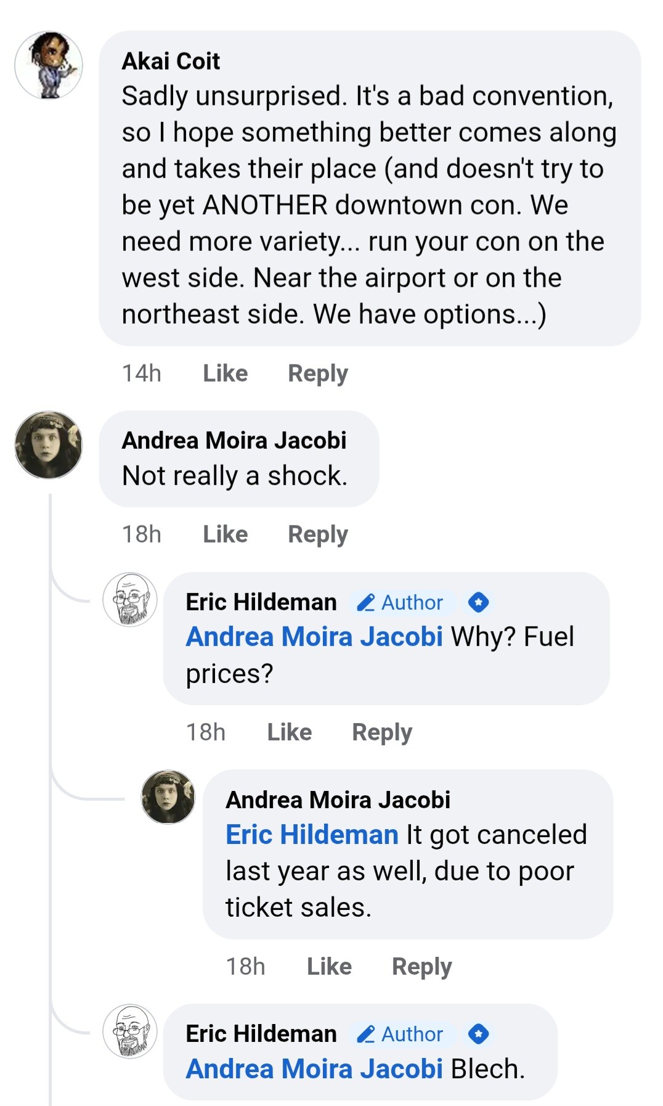Click Eric Hildeman's avatar on "Blech" reply
The height and width of the screenshot is (1106, 663).
(130, 1031)
